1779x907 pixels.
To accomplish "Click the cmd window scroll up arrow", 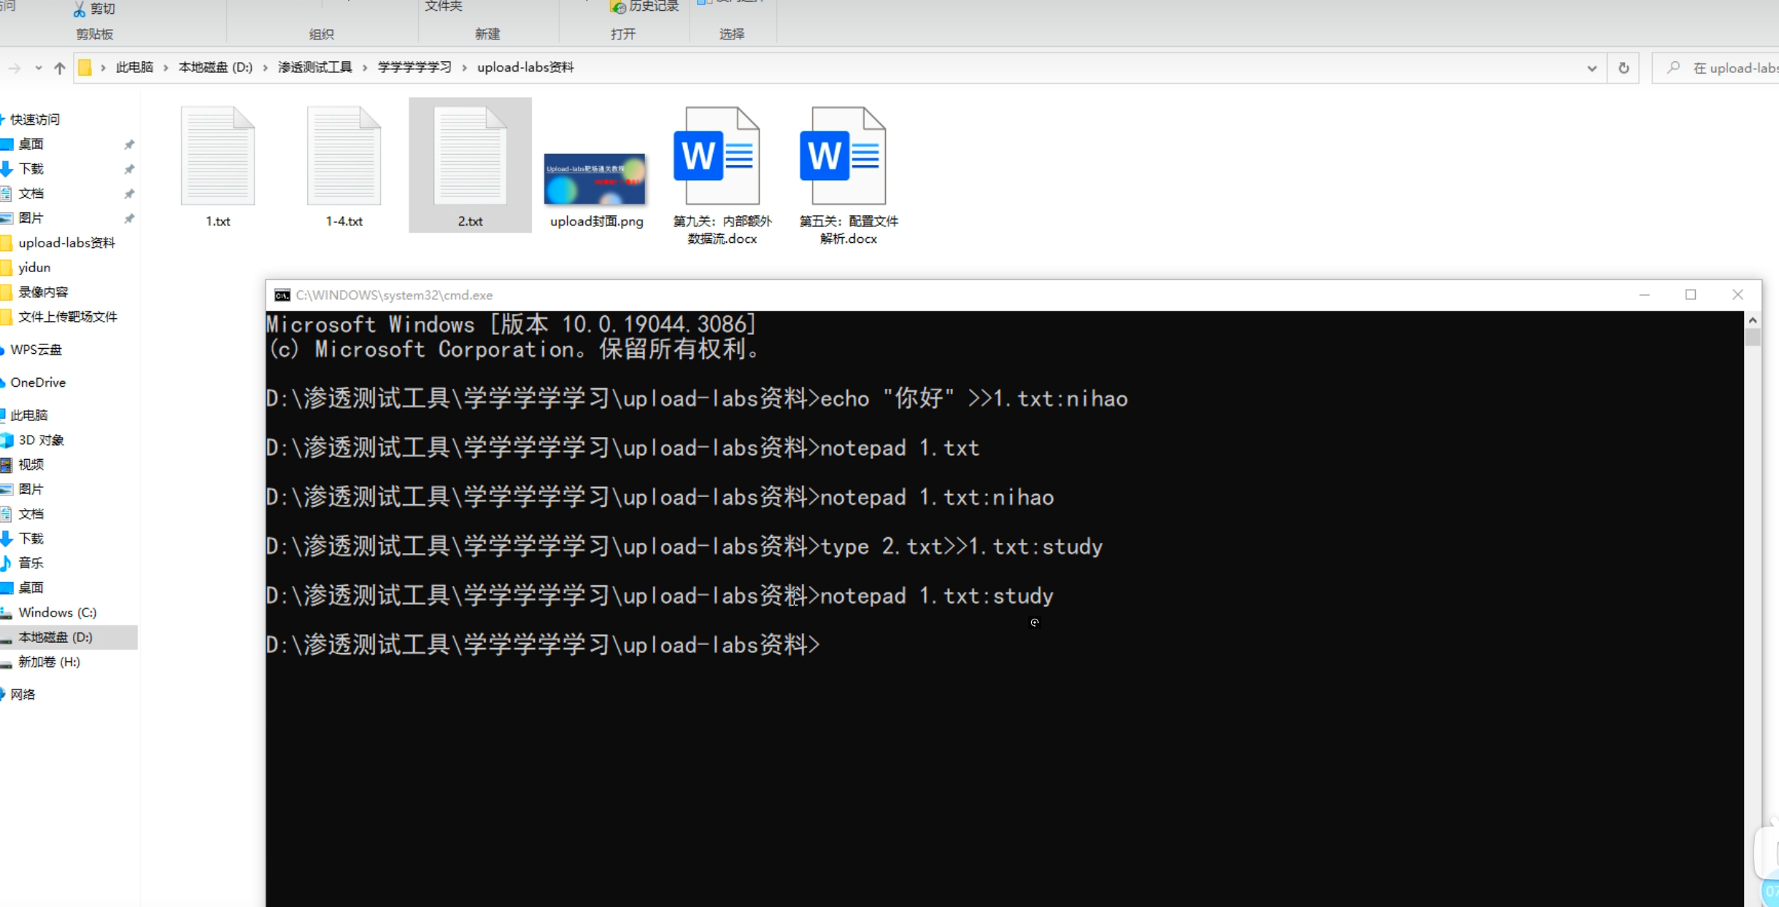I will click(x=1753, y=320).
